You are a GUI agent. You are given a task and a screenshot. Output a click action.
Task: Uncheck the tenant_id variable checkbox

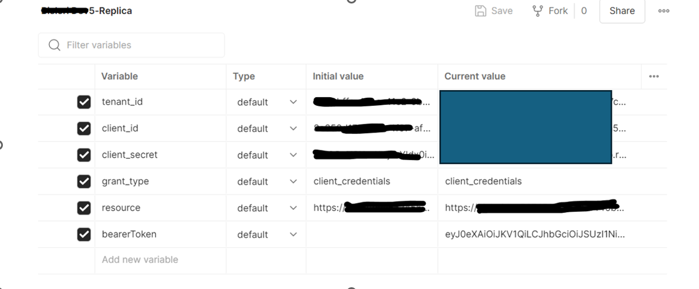84,102
